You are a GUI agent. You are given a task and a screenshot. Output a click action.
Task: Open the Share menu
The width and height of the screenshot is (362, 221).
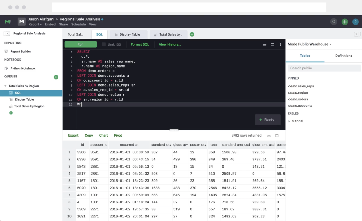63,25
